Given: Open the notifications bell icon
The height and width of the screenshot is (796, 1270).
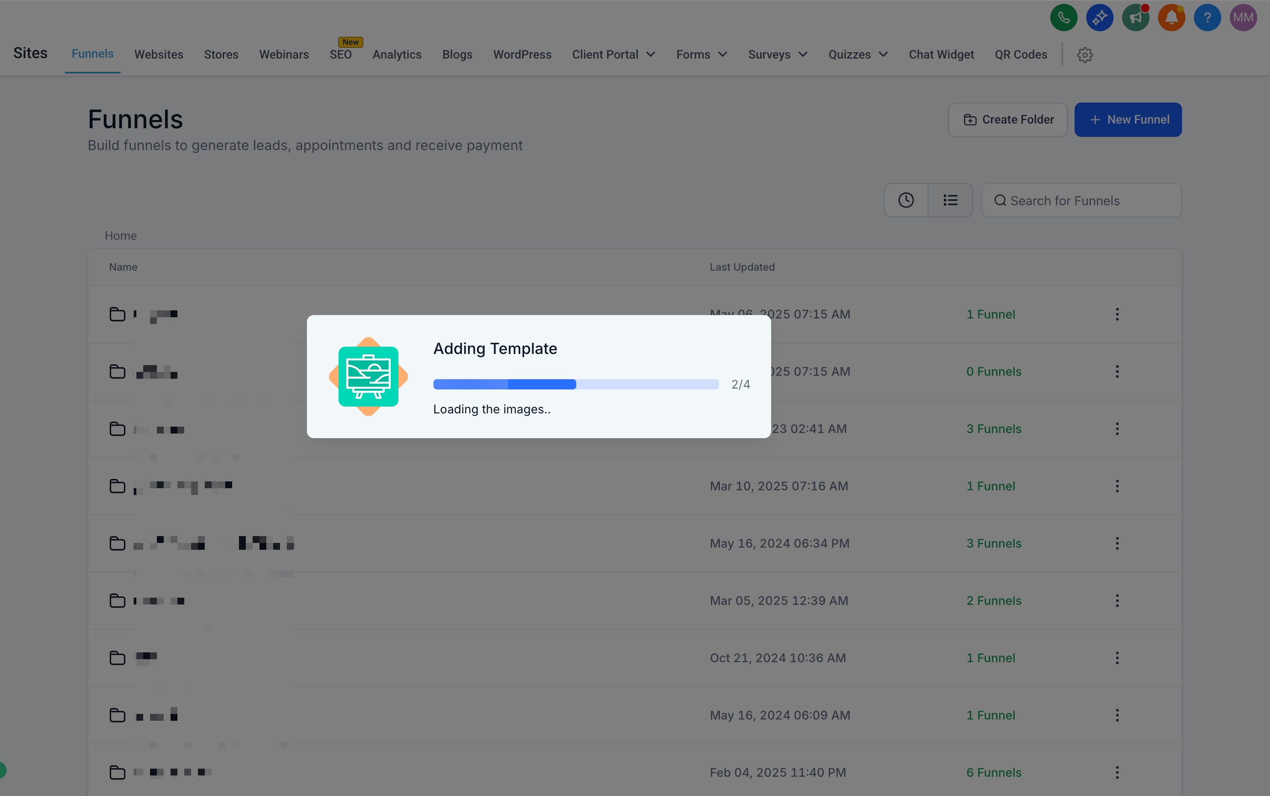Looking at the screenshot, I should 1171,18.
